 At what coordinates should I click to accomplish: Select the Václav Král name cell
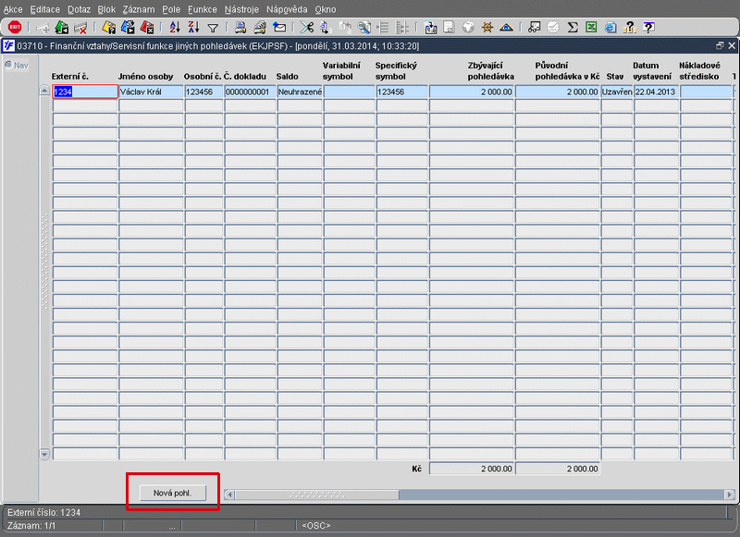tap(151, 92)
